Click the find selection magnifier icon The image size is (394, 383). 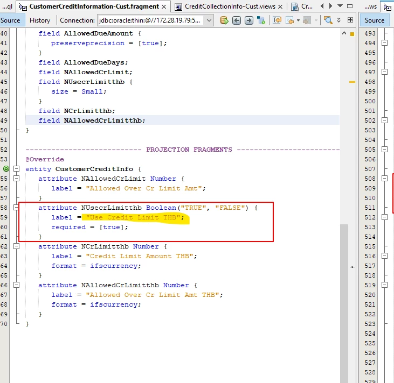[328, 20]
